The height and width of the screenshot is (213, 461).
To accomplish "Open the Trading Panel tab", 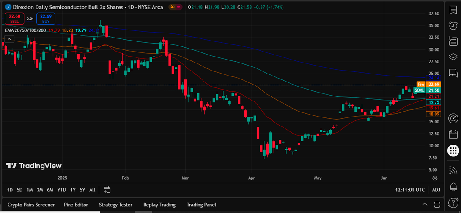I will pyautogui.click(x=201, y=205).
